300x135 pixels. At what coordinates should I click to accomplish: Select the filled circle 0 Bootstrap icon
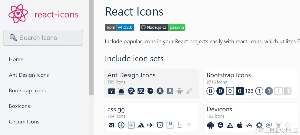(x=220, y=91)
